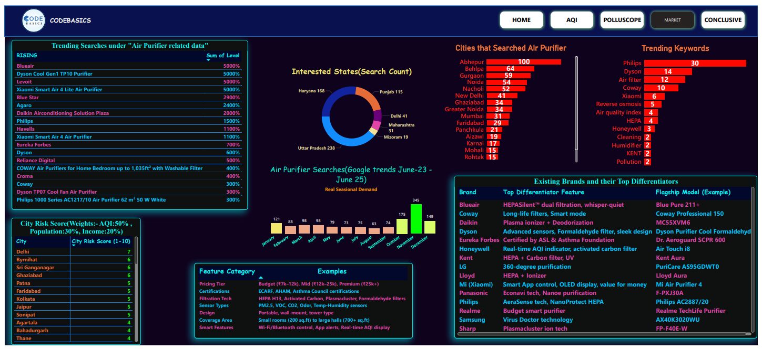Select the Byrnihat risk score row
The width and height of the screenshot is (762, 349).
(x=74, y=260)
